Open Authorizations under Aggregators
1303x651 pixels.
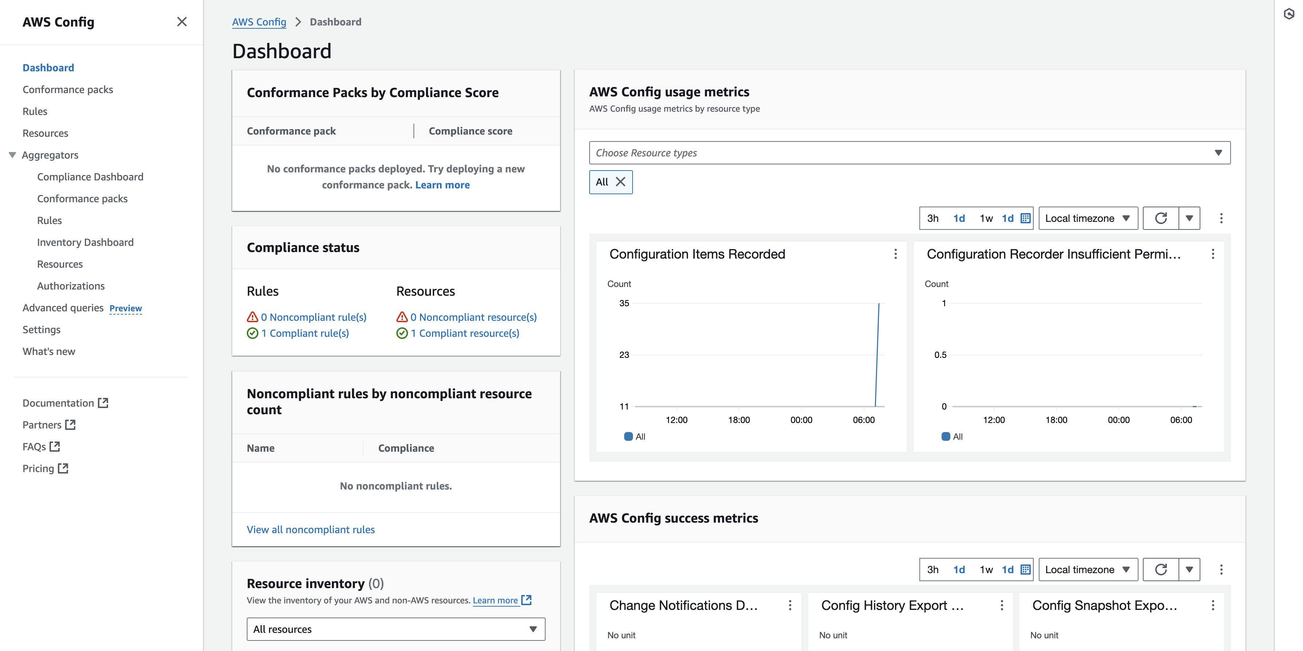[71, 286]
